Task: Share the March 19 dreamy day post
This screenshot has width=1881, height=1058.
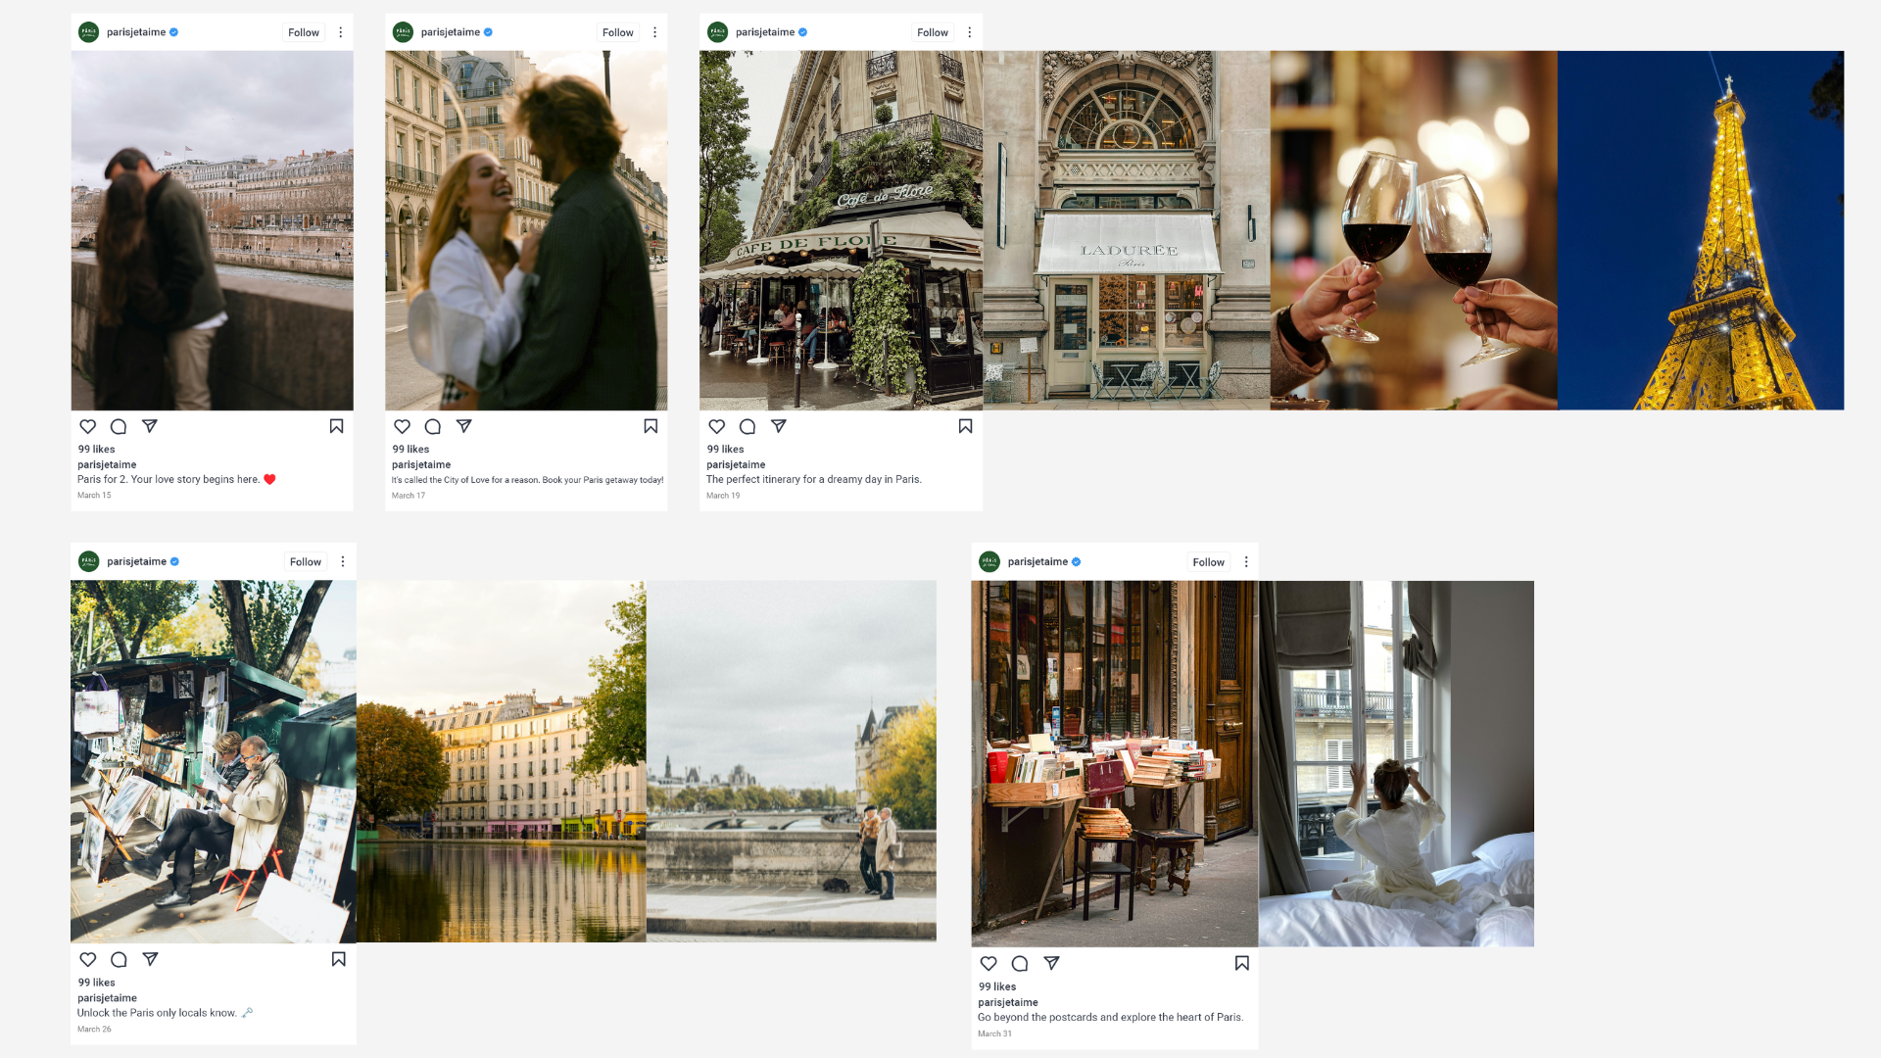Action: point(779,426)
